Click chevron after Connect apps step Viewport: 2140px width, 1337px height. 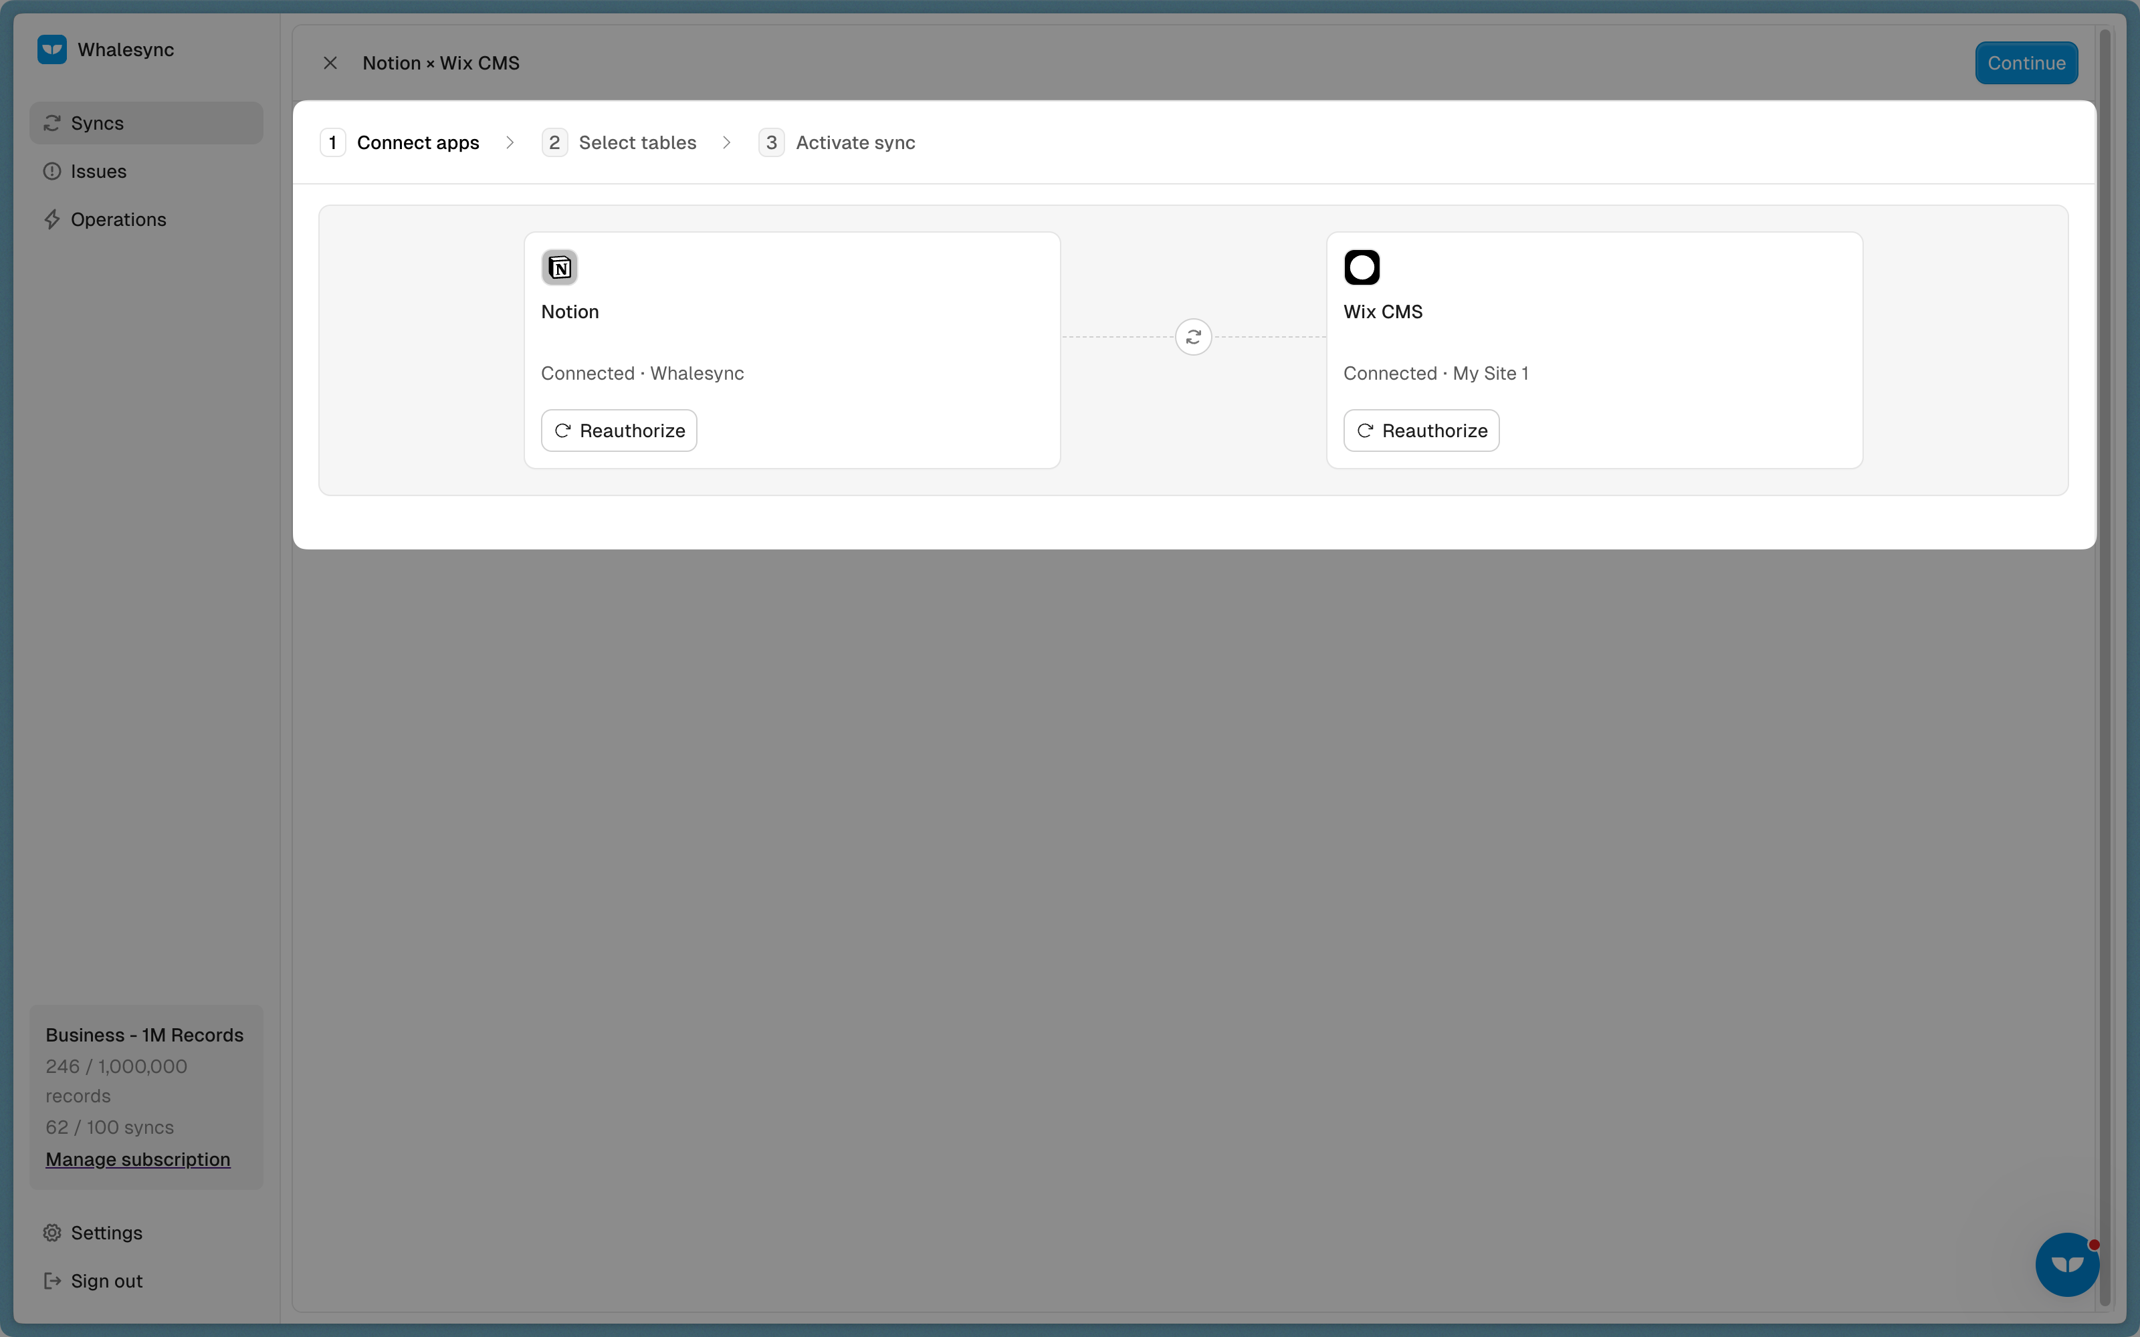tap(510, 142)
